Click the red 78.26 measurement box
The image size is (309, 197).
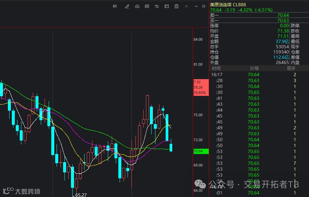click(201, 87)
